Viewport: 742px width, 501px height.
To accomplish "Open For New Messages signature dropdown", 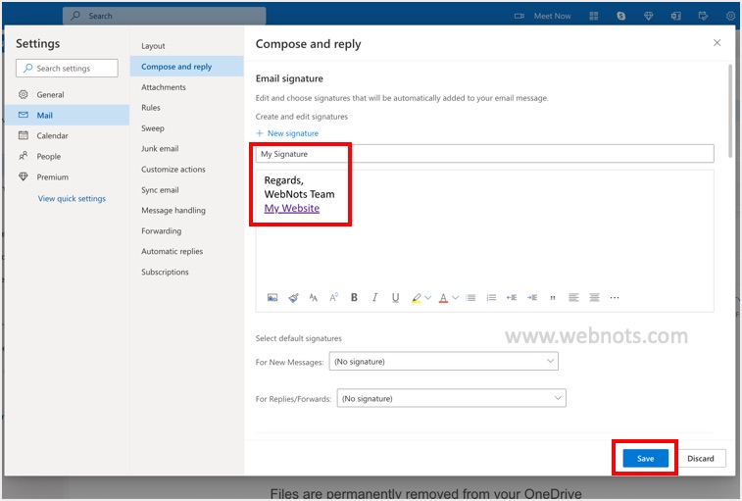I will coord(444,362).
